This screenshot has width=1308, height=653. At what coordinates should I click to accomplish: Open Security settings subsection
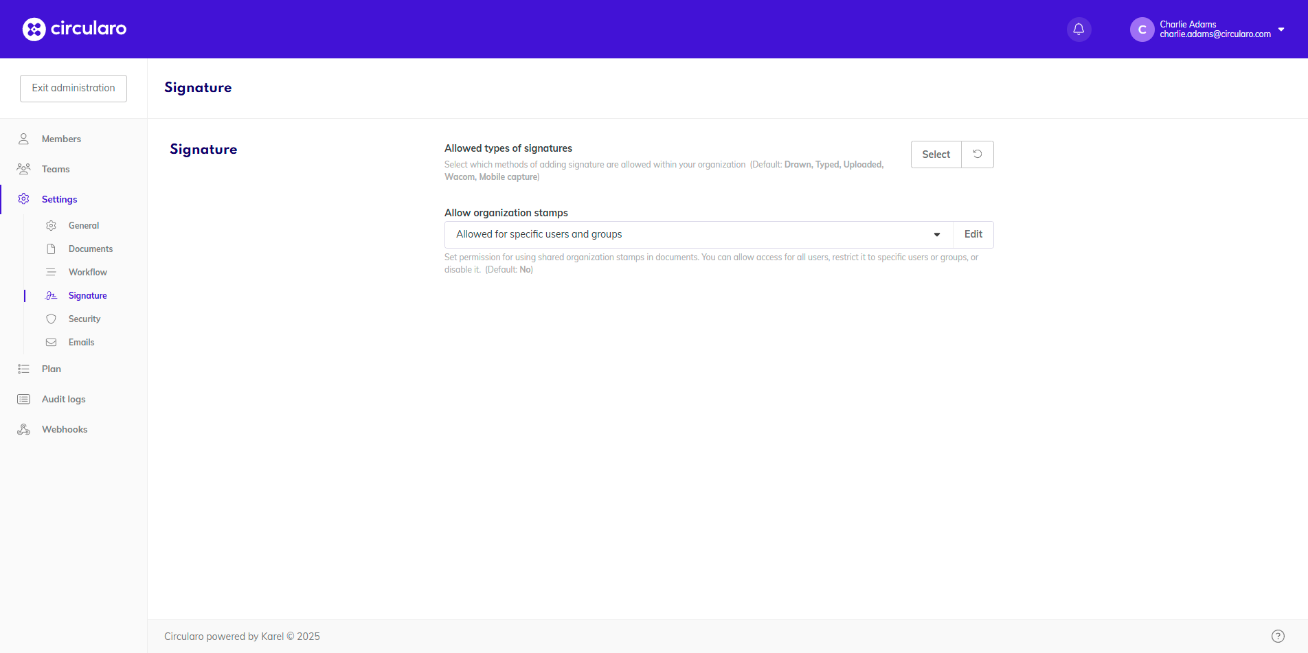click(84, 319)
